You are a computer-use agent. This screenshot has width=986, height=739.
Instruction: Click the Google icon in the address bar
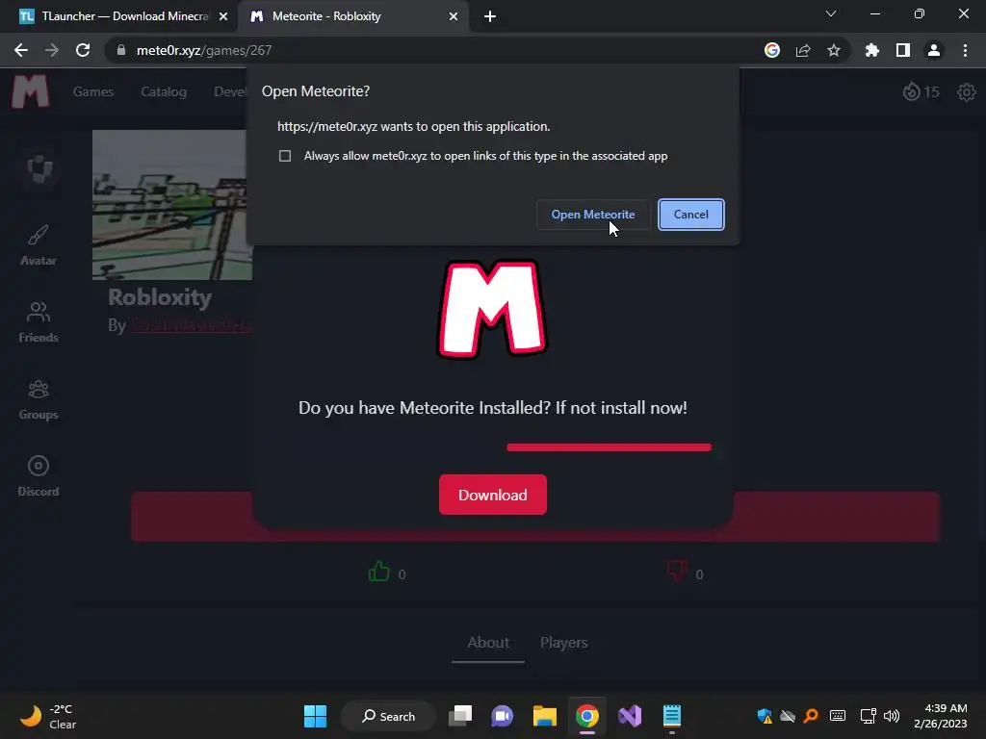[x=772, y=50]
